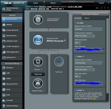Click the Administration gear icon
Image resolution: width=111 pixels, height=109 pixels.
point(4,106)
